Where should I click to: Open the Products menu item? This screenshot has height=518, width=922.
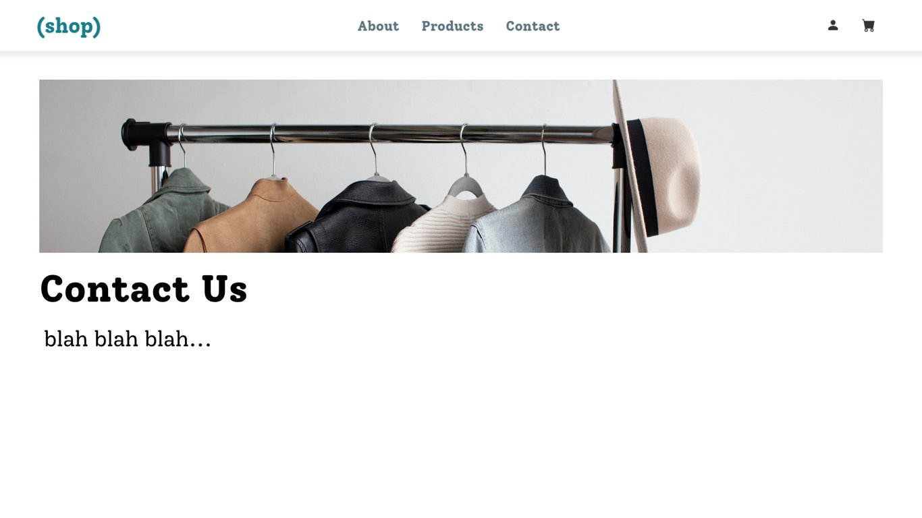click(452, 26)
